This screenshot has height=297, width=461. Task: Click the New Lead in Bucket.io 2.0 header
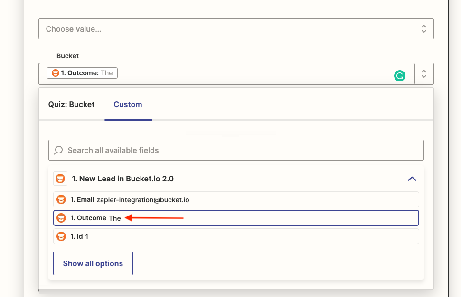coord(122,179)
